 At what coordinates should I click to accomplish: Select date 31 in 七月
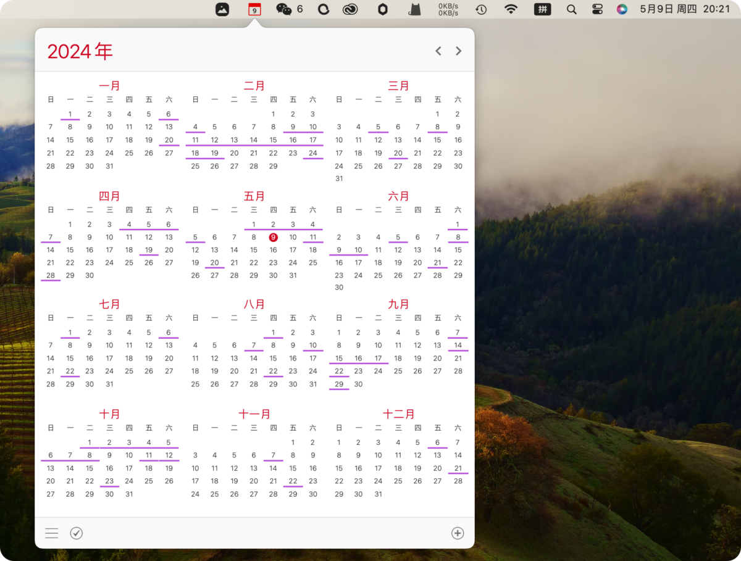(x=109, y=384)
